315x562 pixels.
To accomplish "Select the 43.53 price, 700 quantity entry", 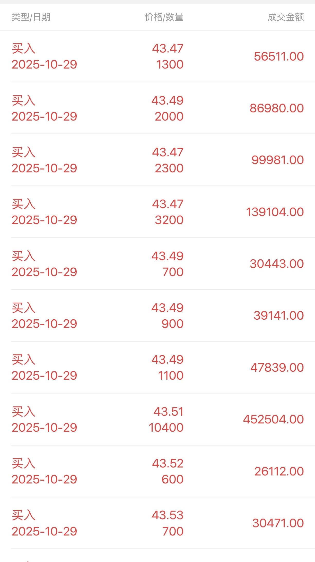I will pos(157,523).
